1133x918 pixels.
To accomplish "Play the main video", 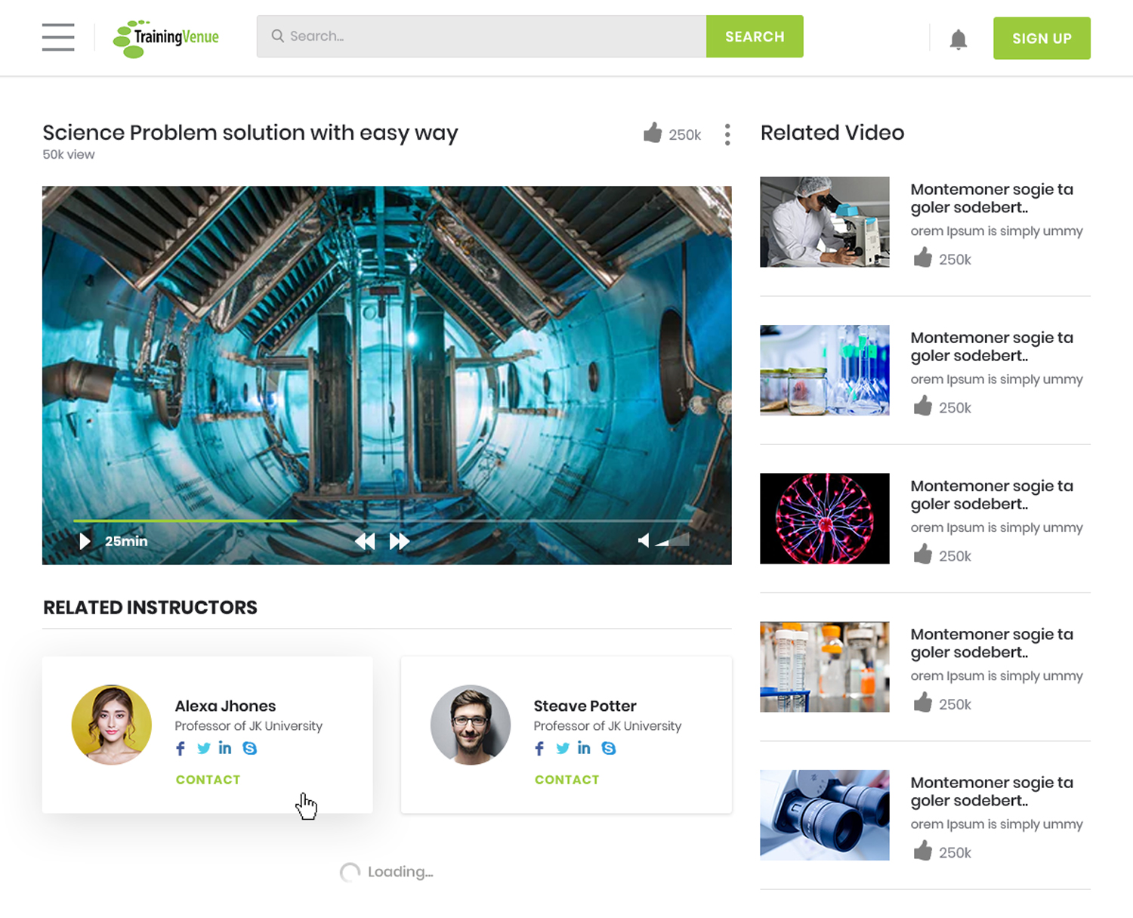I will pyautogui.click(x=85, y=541).
